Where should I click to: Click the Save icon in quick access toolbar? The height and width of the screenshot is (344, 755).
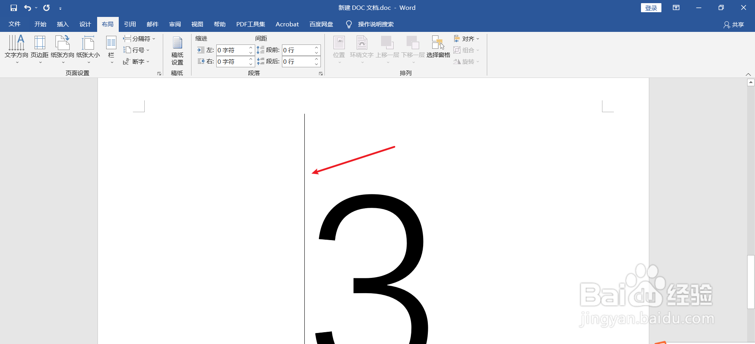pyautogui.click(x=14, y=8)
